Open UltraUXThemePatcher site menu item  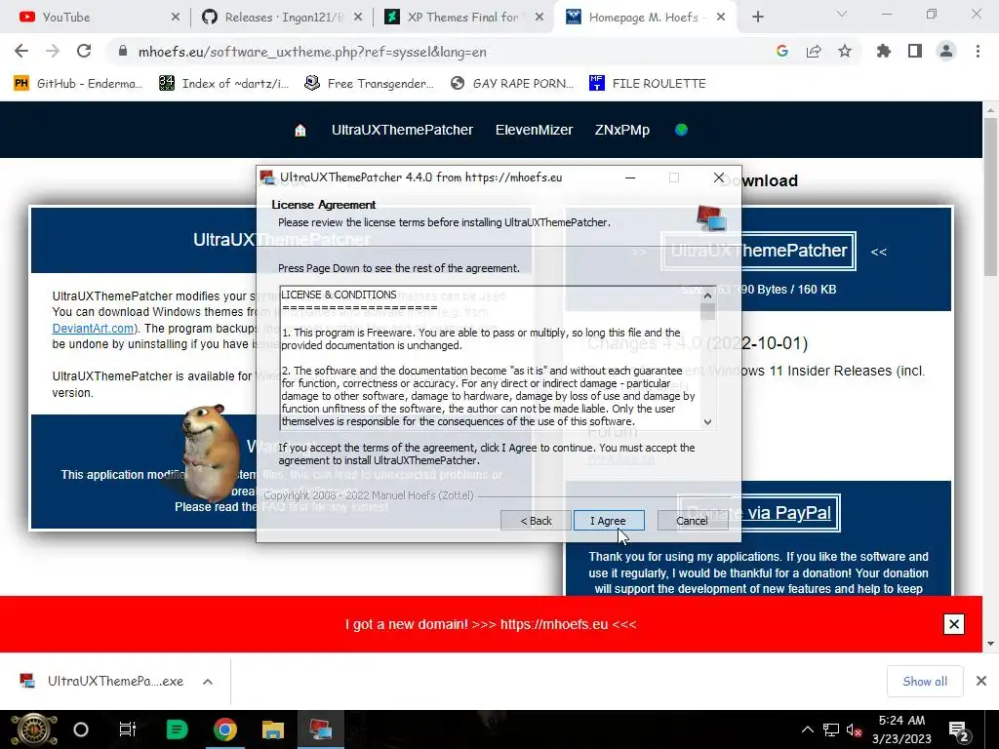click(402, 130)
